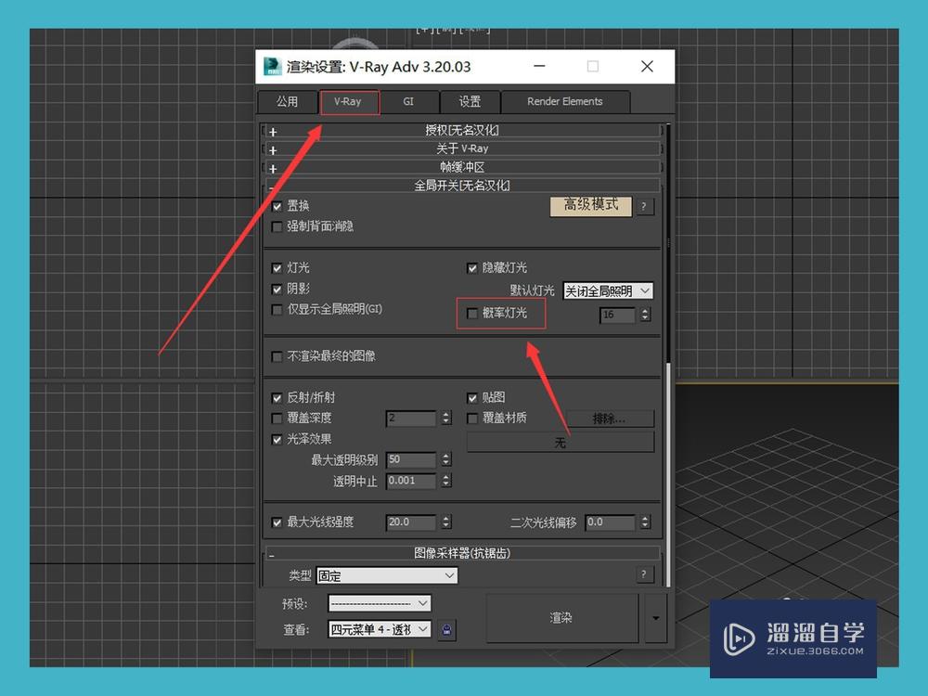Image resolution: width=928 pixels, height=696 pixels.
Task: Open the 默认灯光 dropdown showing 关闭全局照明
Action: tap(608, 290)
